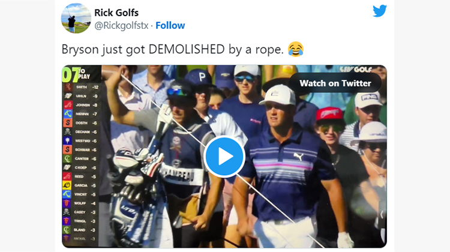Follow the @Rickgolfstx account
The height and width of the screenshot is (252, 450).
point(170,26)
